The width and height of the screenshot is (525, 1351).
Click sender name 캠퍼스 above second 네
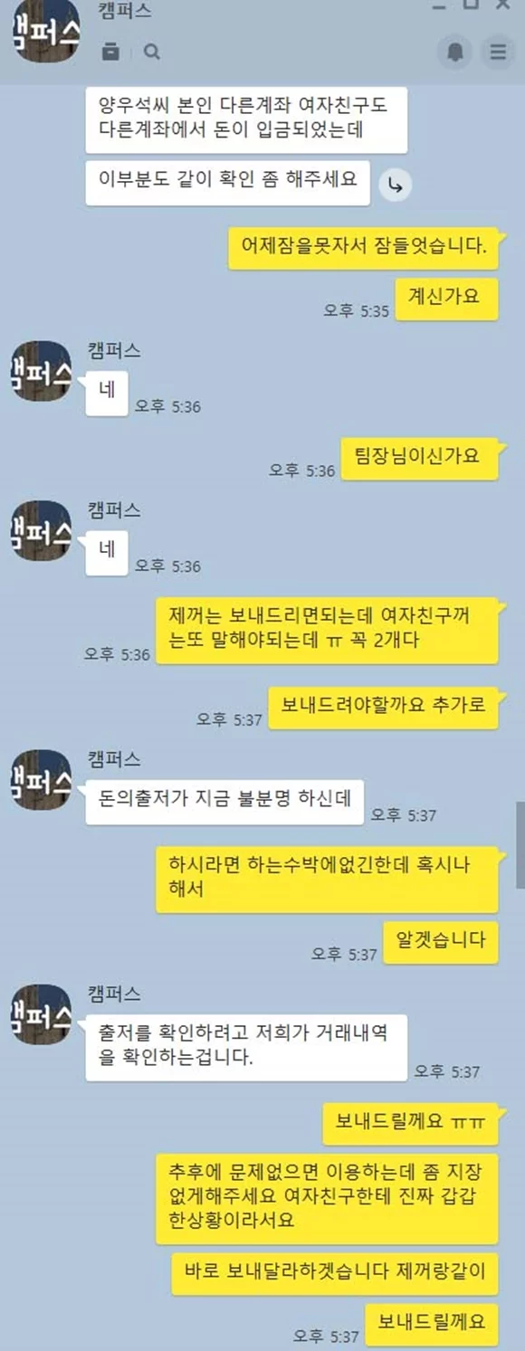[x=114, y=511]
